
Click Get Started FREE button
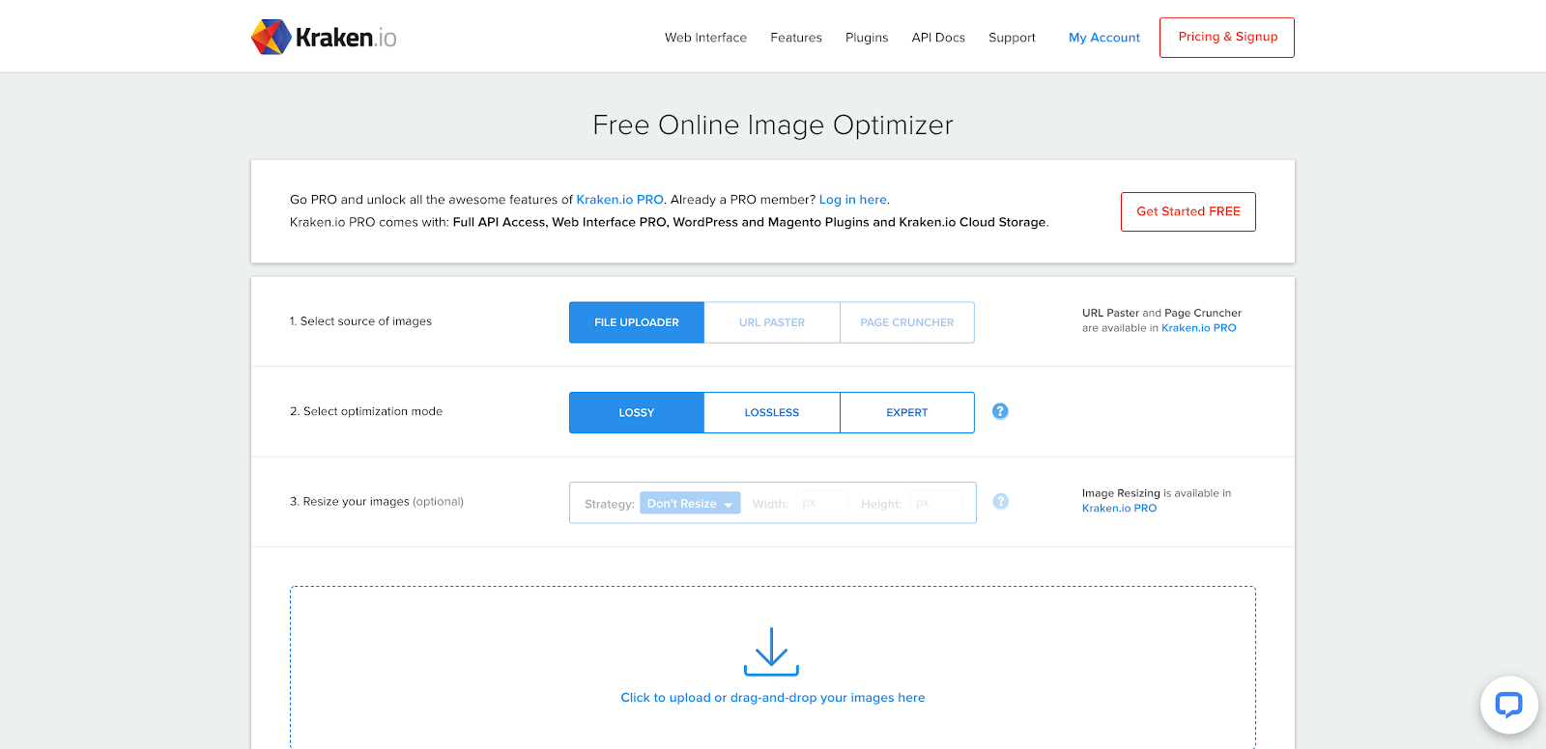[1188, 211]
